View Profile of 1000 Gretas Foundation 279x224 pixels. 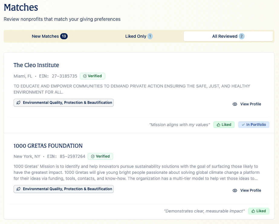[x=247, y=190]
